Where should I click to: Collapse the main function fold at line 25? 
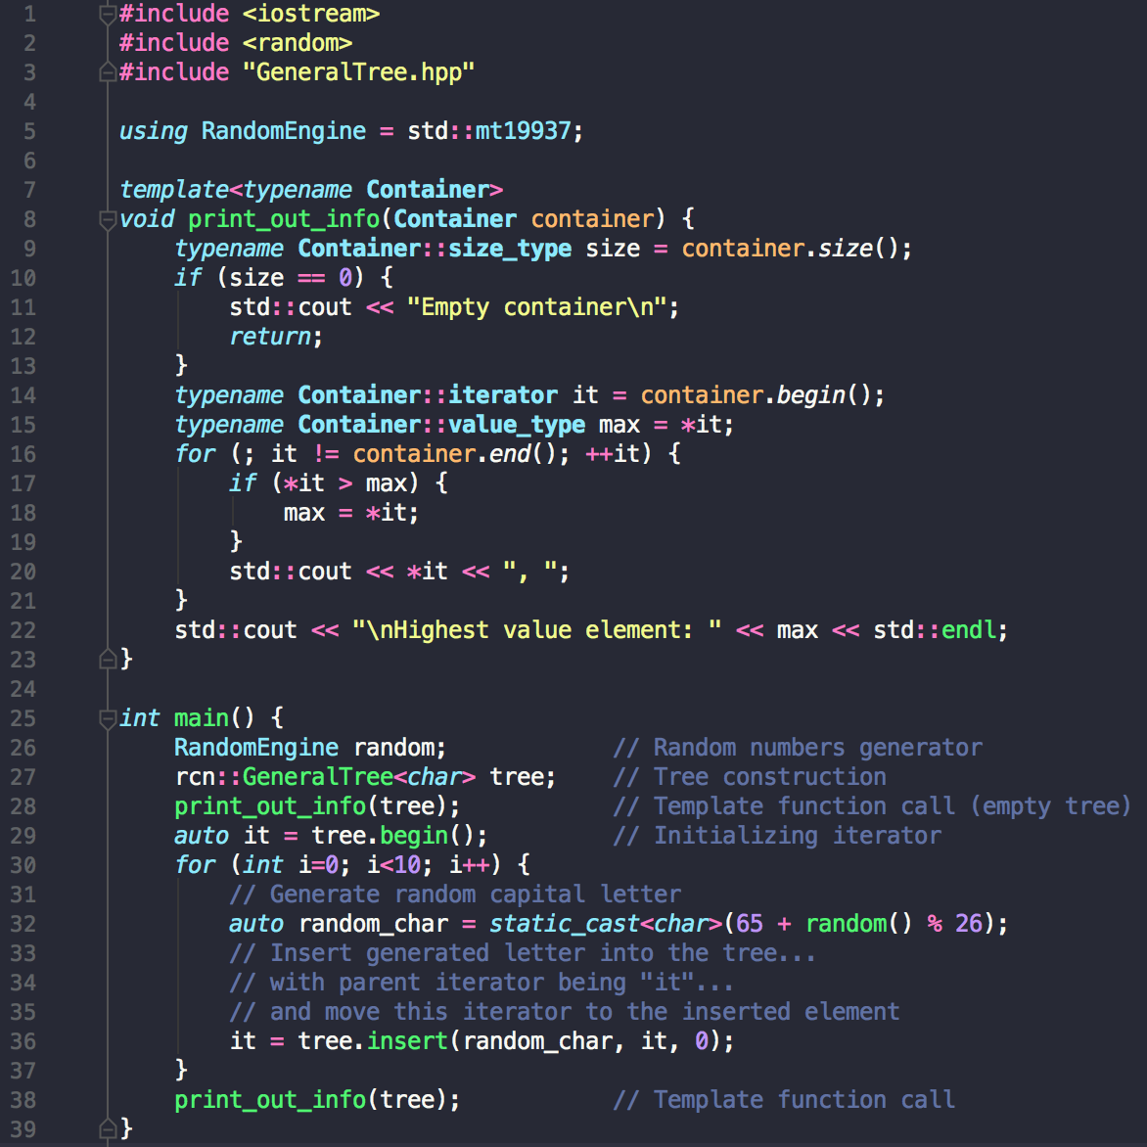(108, 719)
